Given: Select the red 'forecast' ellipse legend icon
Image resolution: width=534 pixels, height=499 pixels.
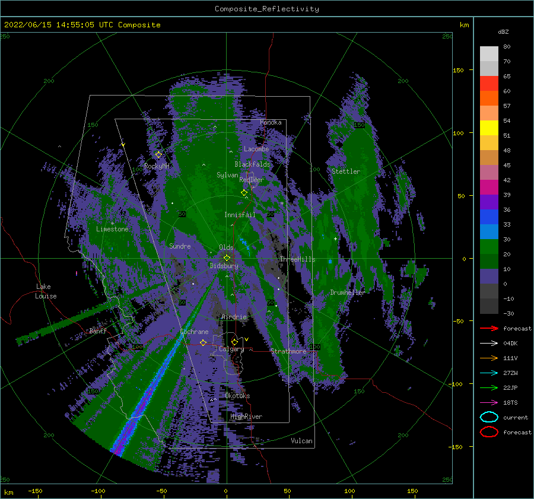Looking at the screenshot, I should click(489, 432).
